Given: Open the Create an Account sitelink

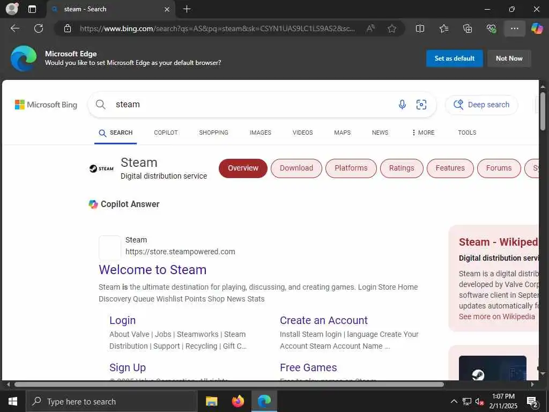Looking at the screenshot, I should point(323,320).
